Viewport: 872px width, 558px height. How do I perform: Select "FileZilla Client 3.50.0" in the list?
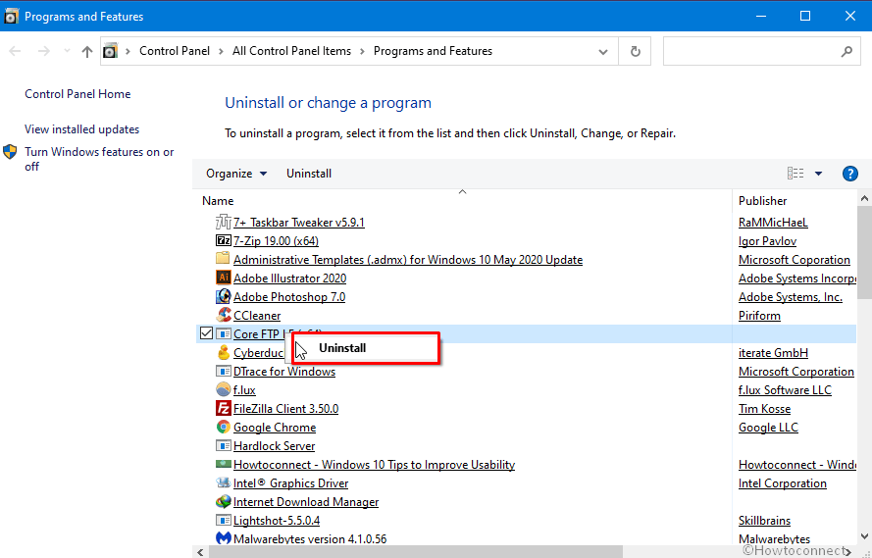(x=285, y=409)
